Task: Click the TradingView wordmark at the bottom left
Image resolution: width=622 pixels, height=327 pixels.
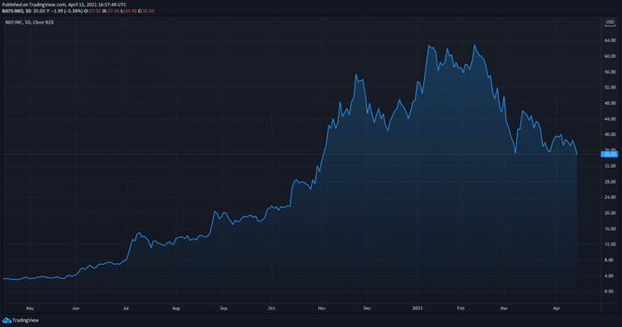Action: pos(25,320)
